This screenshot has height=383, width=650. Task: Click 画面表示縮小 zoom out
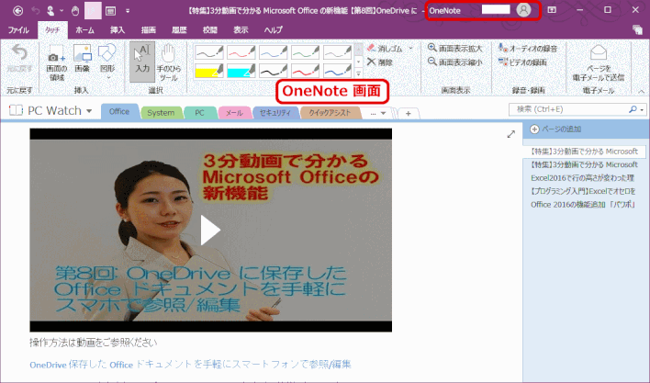(455, 62)
